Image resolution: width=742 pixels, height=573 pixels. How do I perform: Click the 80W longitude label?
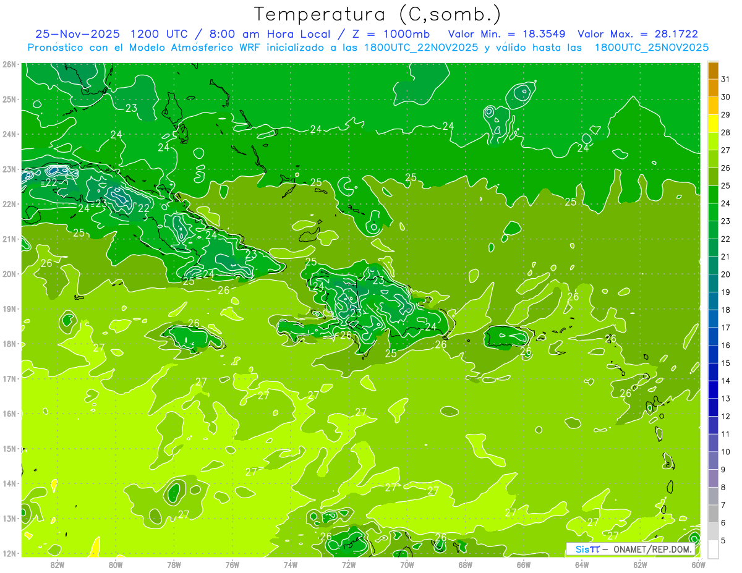point(116,564)
